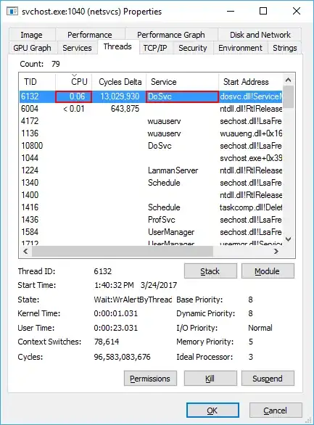This screenshot has width=314, height=425.
Task: Sort by Cycles Delta column header
Action: pyautogui.click(x=119, y=82)
